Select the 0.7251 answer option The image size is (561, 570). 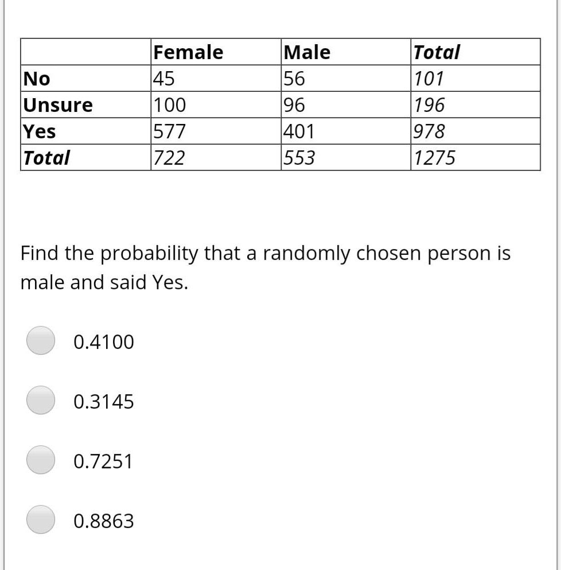click(x=40, y=460)
